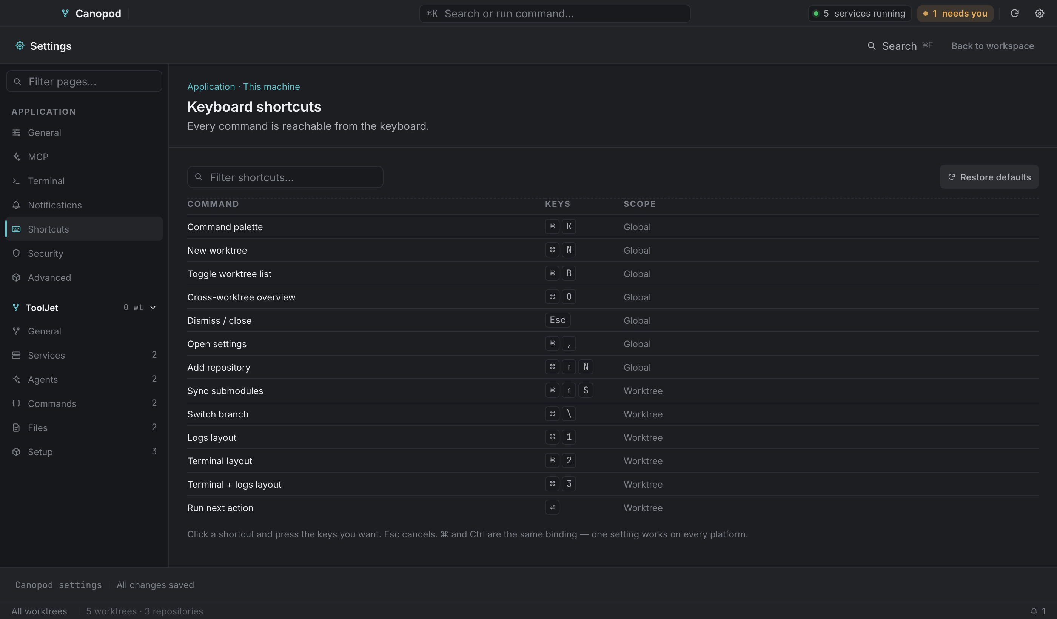This screenshot has width=1057, height=619.
Task: Click the Security shield icon
Action: point(16,253)
